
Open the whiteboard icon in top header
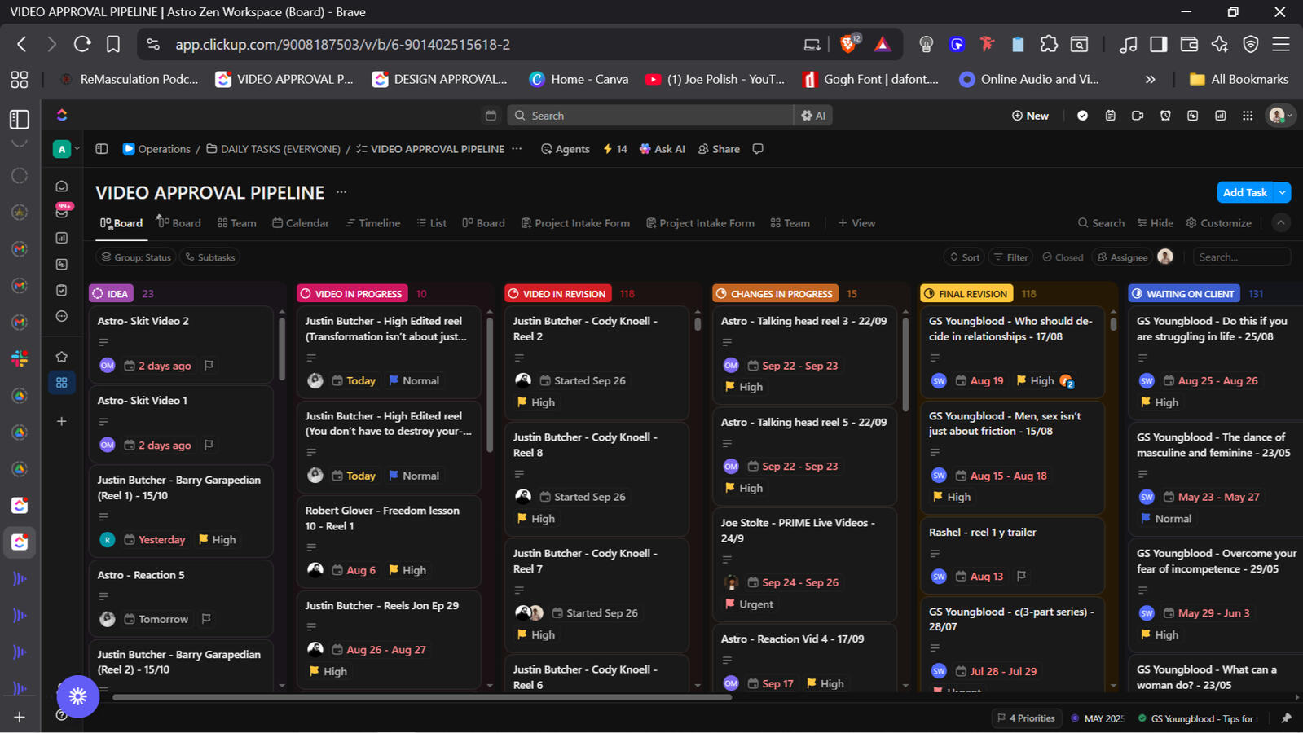point(1192,116)
